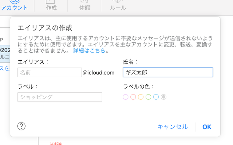Choose the green label color
233x145 pixels.
pos(148,97)
